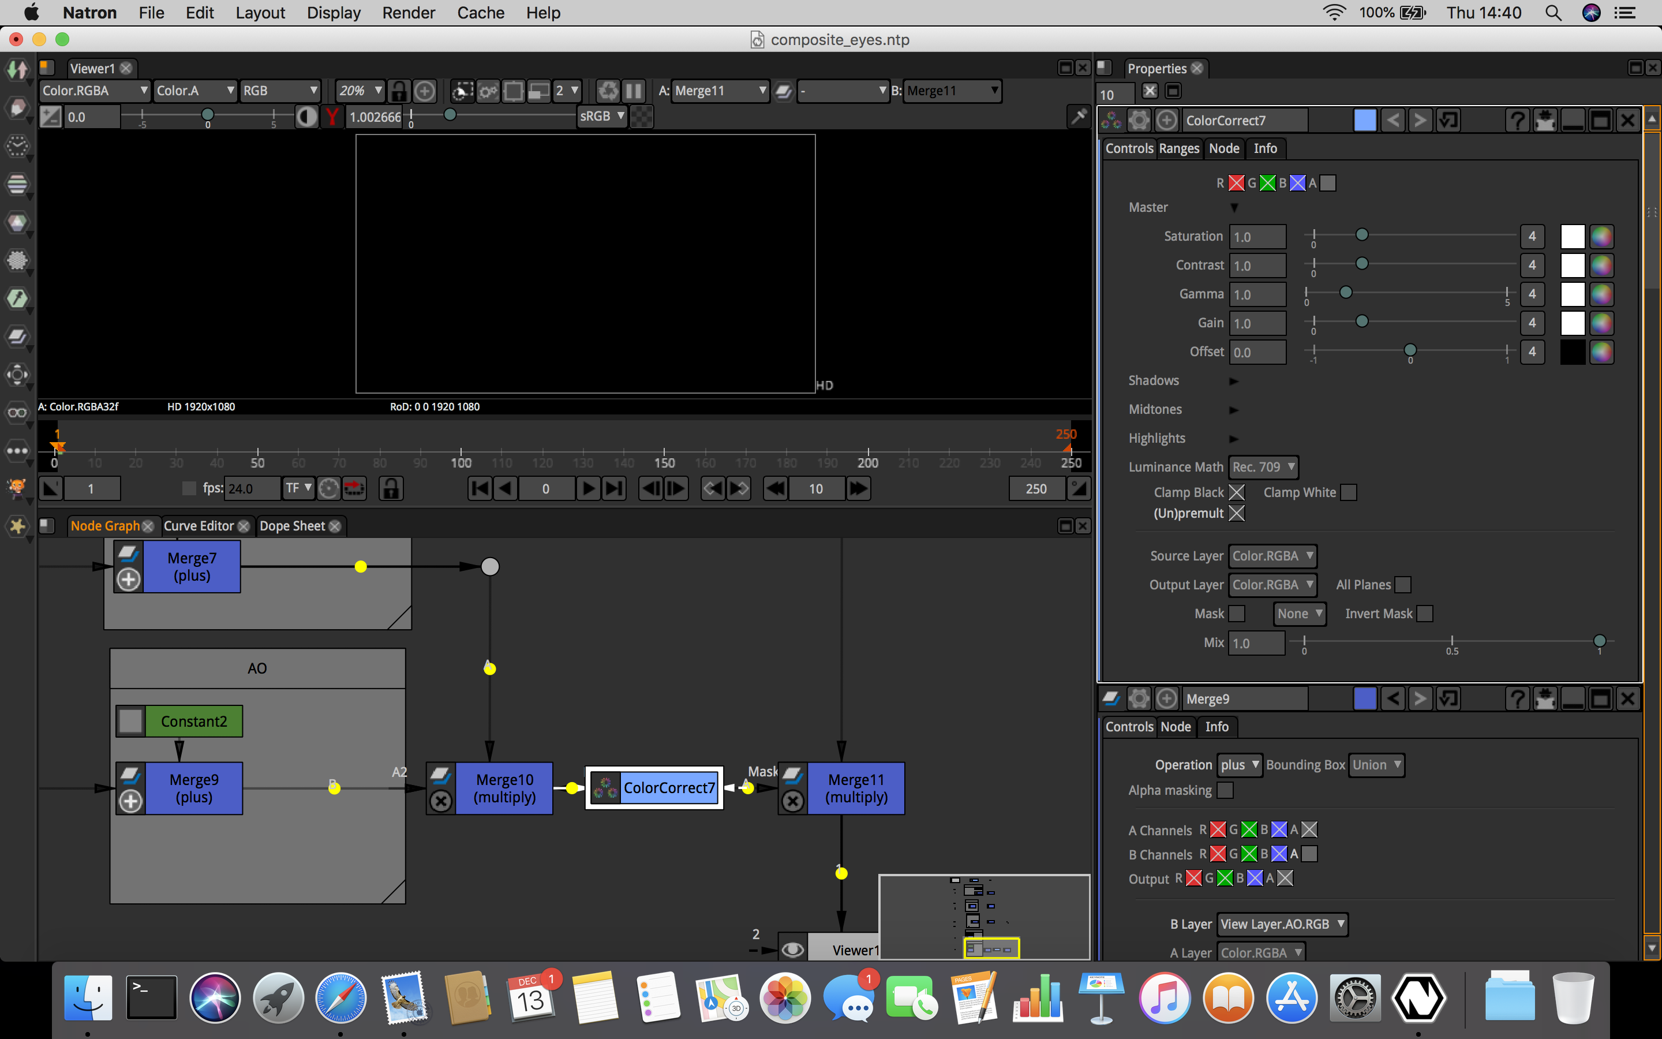The width and height of the screenshot is (1662, 1039).
Task: Enable Alpha masking in Merge9
Action: [x=1225, y=790]
